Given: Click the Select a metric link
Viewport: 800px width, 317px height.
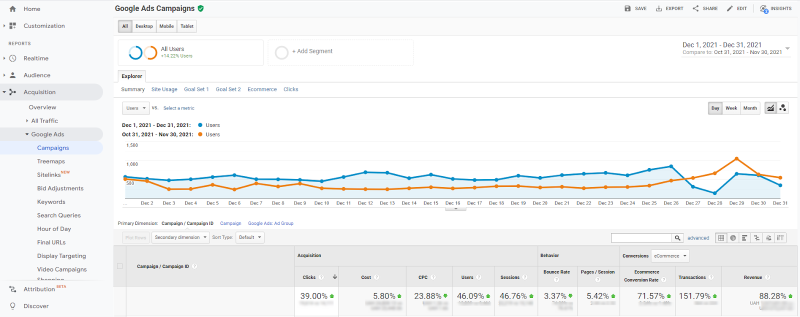Looking at the screenshot, I should tap(179, 108).
